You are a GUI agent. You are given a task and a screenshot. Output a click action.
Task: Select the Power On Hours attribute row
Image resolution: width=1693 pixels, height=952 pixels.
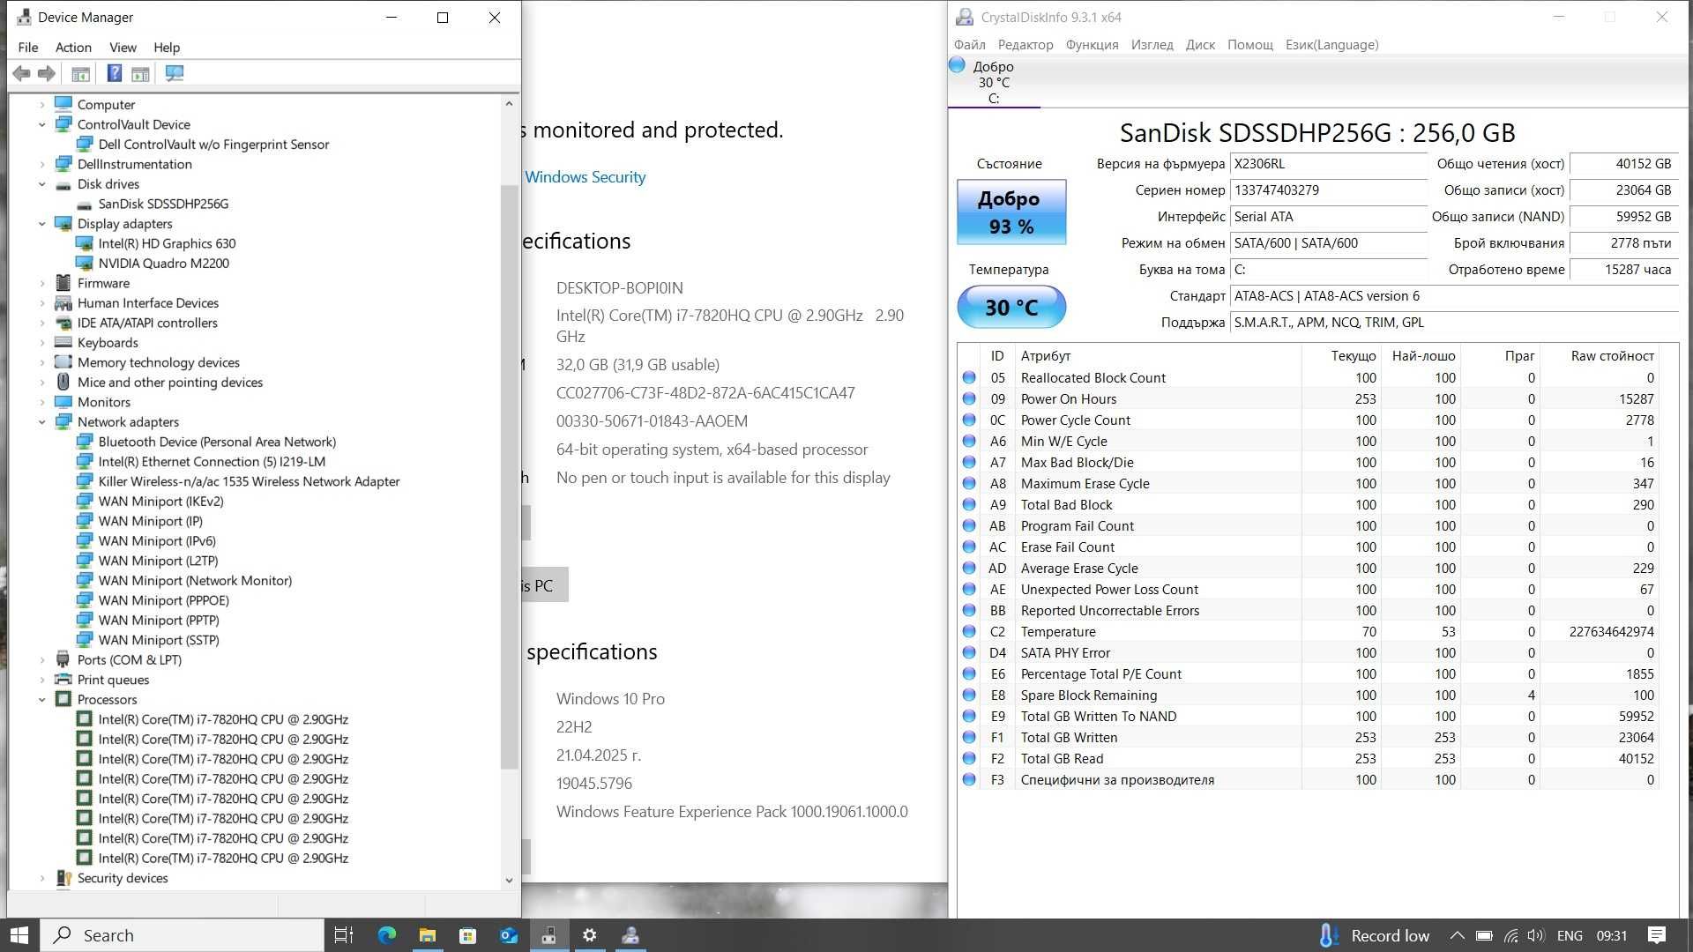(1309, 399)
